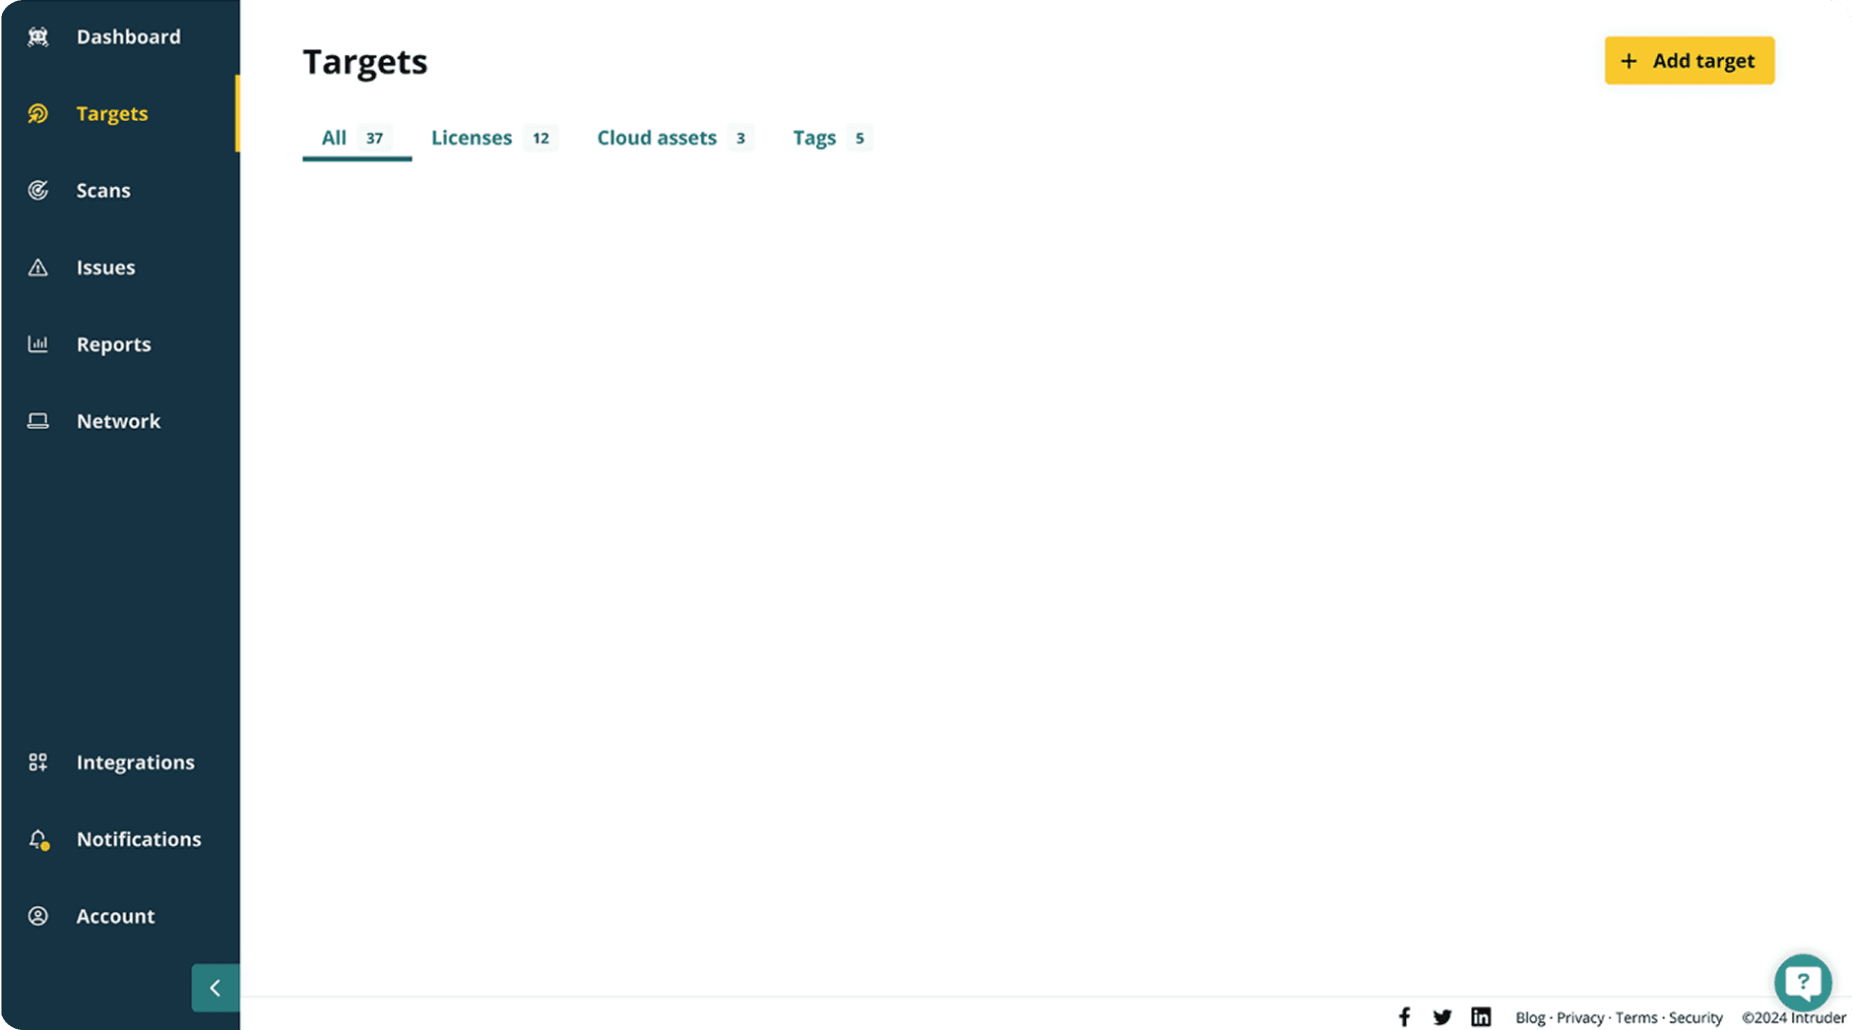Click the Targets page heading

point(365,62)
